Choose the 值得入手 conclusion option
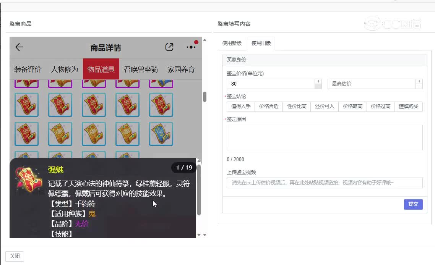 click(x=241, y=107)
